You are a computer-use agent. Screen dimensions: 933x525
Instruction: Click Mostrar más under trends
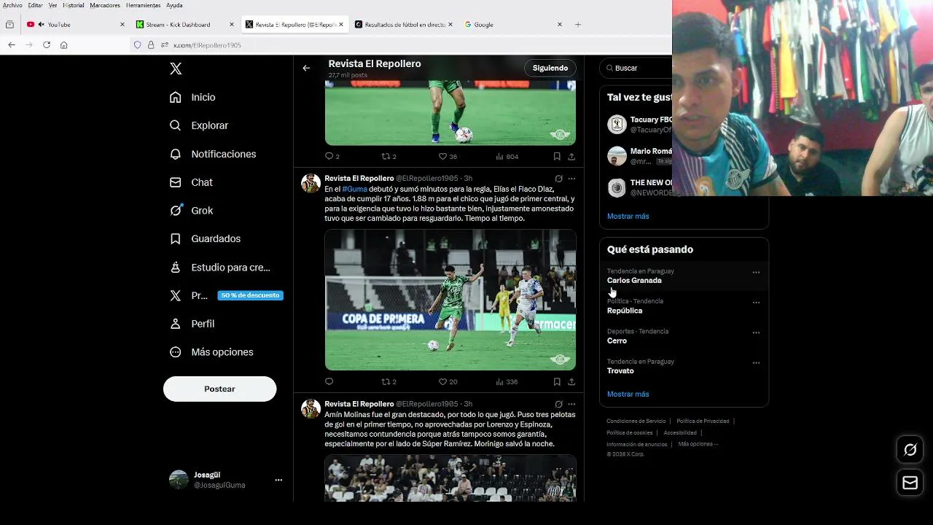pos(628,394)
